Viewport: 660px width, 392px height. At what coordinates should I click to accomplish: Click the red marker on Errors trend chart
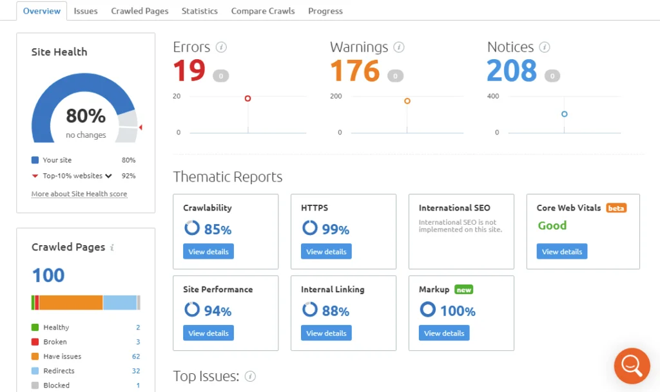[x=247, y=98]
